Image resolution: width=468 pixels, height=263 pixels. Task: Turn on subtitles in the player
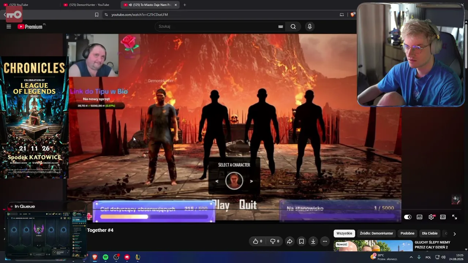point(419,217)
